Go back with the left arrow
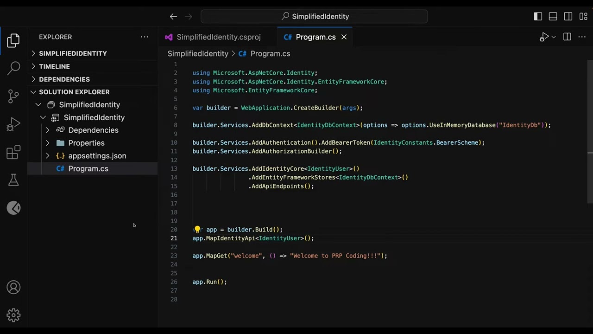 (173, 16)
